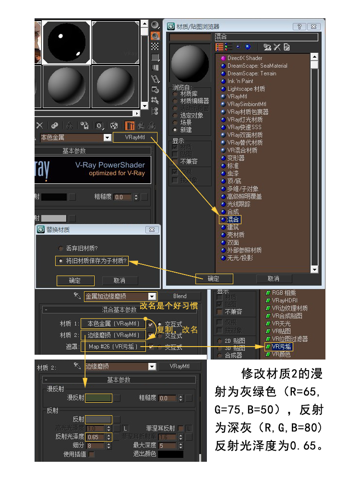The image size is (360, 480).
Task: Adjust the 细分 8 spinner
Action: [x=108, y=446]
